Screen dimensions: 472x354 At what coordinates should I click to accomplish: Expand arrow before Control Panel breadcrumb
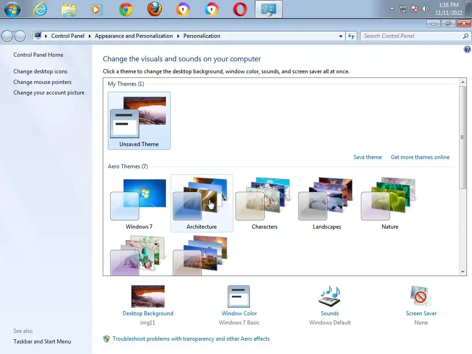pyautogui.click(x=46, y=36)
